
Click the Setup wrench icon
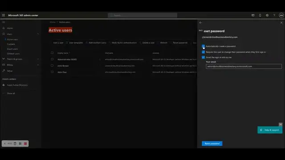coord(4,71)
